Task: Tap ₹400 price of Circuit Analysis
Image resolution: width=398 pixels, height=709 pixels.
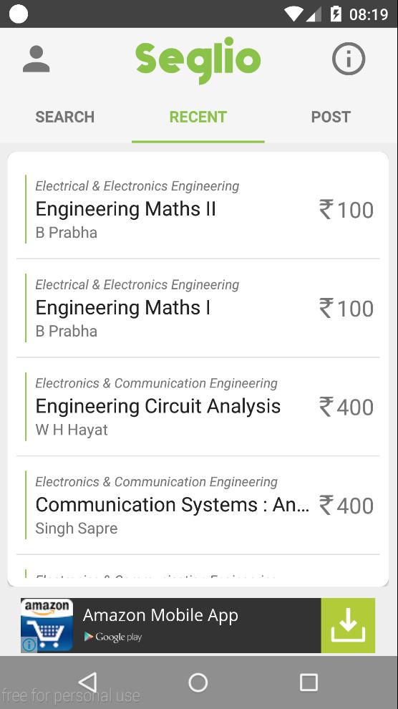Action: pyautogui.click(x=346, y=407)
